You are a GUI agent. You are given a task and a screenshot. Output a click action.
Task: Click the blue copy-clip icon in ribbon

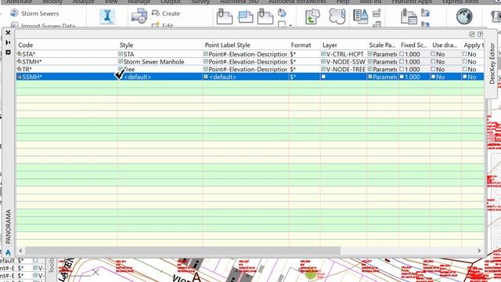245,16
